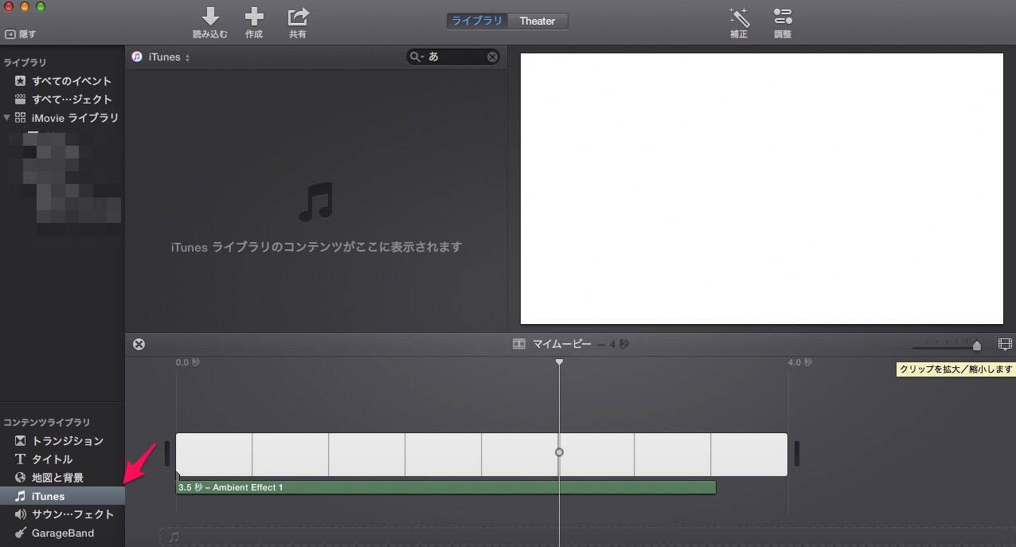
Task: Switch to the Theater tab
Action: pyautogui.click(x=537, y=21)
